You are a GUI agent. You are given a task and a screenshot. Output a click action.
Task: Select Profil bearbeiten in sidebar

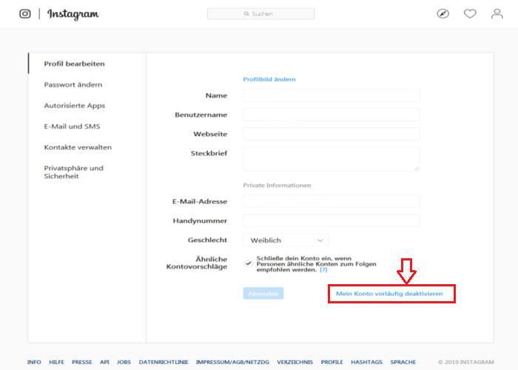tap(74, 64)
